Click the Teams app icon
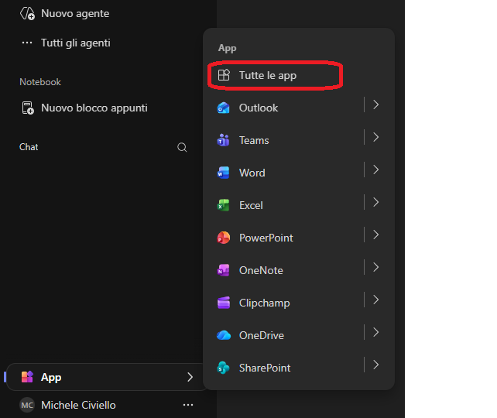Viewport: 497px width, 418px height. click(x=224, y=140)
